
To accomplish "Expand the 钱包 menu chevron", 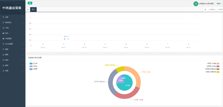I will pyautogui.click(x=23, y=60).
